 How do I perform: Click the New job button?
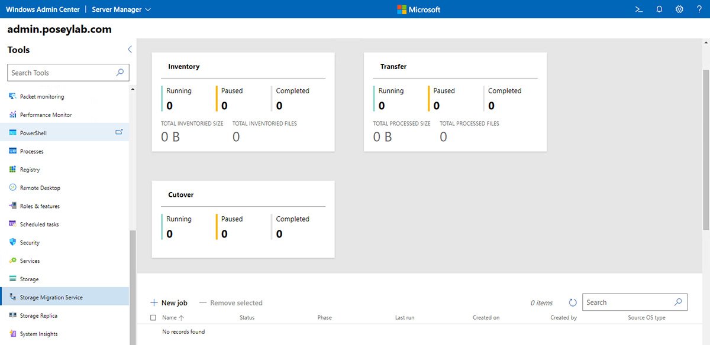(x=169, y=303)
